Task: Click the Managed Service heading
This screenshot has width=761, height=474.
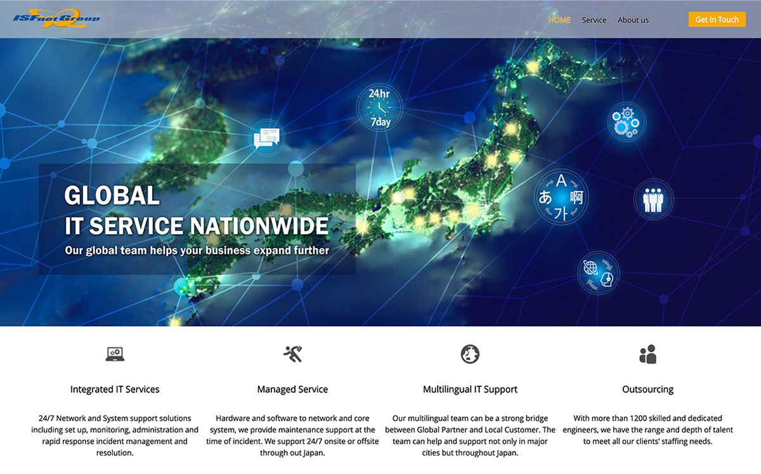Action: coord(292,389)
